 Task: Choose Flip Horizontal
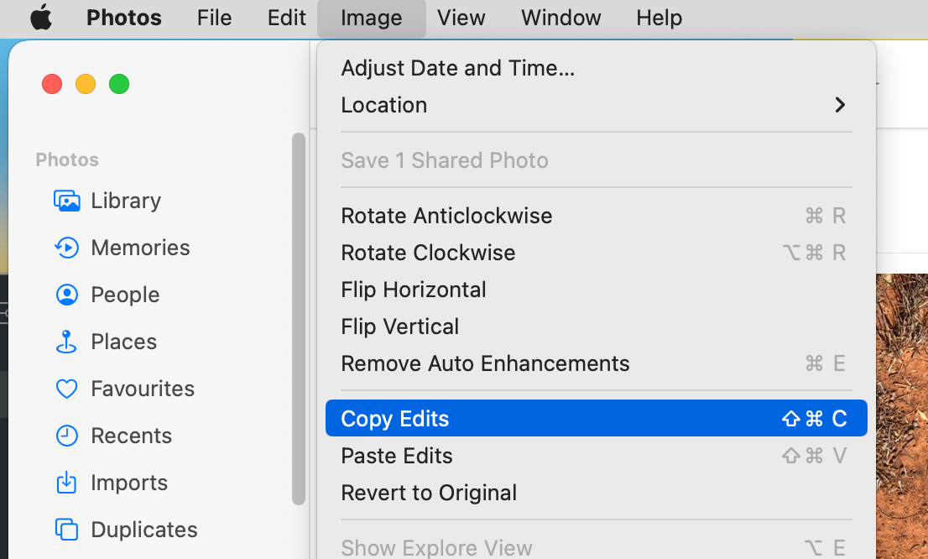pyautogui.click(x=596, y=290)
